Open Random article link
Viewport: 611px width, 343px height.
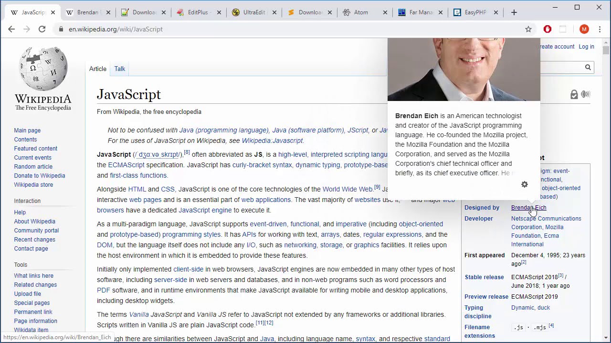pos(33,167)
